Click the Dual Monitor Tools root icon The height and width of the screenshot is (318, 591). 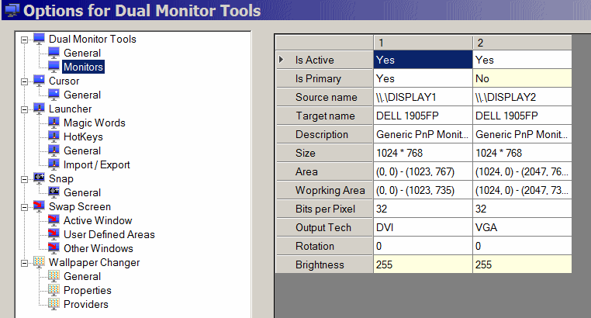40,39
